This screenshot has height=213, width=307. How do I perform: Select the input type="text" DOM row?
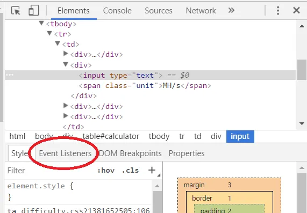pyautogui.click(x=150, y=75)
